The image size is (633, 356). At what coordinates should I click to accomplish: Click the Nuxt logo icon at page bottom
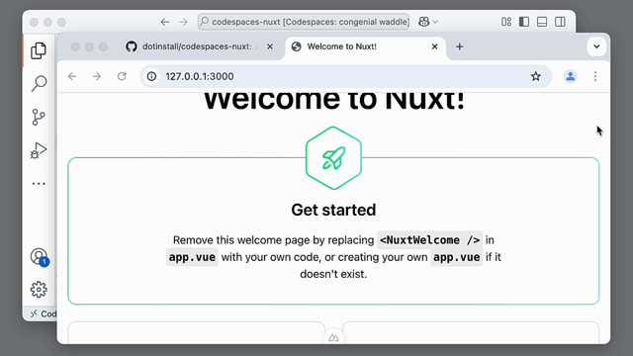(333, 338)
